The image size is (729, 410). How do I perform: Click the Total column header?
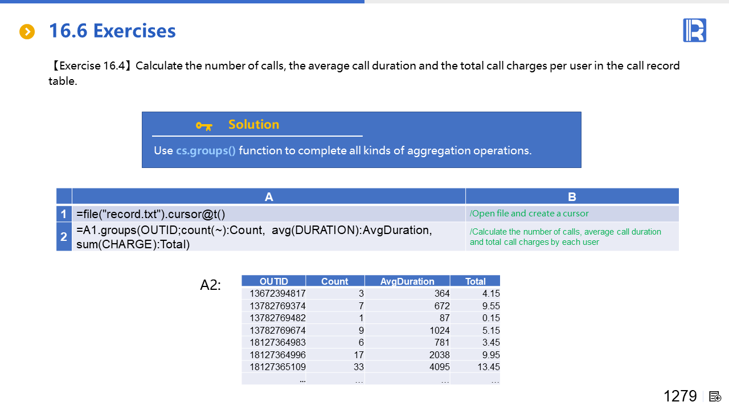coord(475,281)
